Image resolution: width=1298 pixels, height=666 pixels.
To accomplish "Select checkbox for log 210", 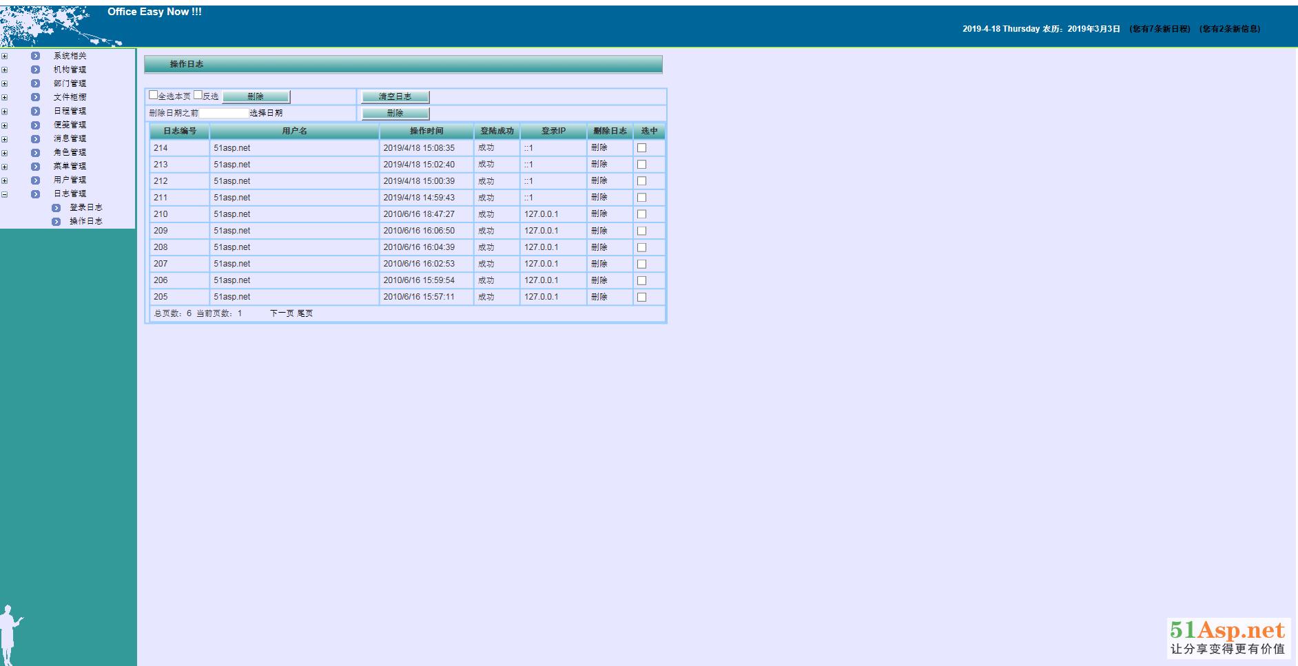I will [641, 214].
